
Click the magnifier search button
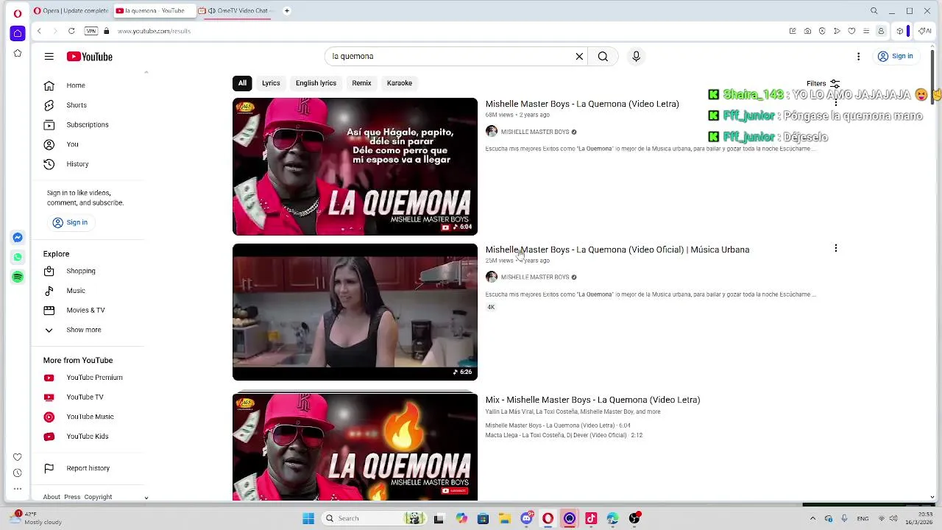(x=603, y=56)
